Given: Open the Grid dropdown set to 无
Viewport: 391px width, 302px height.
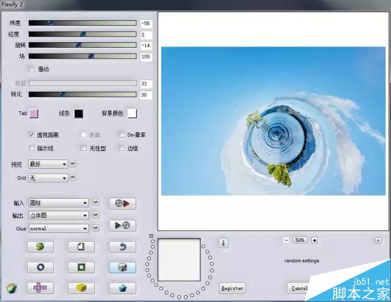Looking at the screenshot, I should click(x=48, y=178).
